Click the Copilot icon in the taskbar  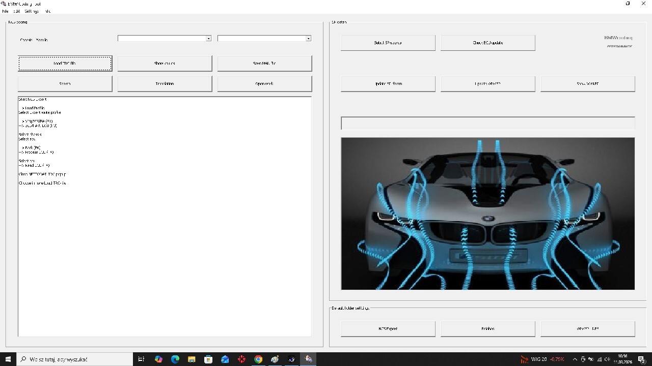pos(158,359)
